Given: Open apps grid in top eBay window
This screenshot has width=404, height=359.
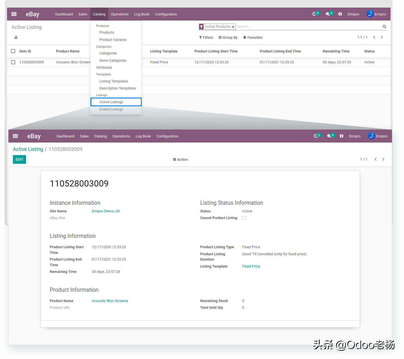Looking at the screenshot, I should pos(14,14).
